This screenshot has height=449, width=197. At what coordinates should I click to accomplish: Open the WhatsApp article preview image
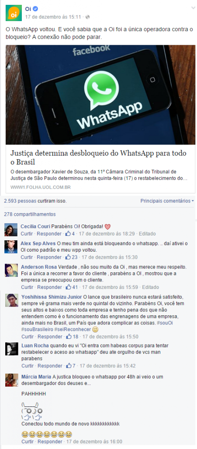100,95
